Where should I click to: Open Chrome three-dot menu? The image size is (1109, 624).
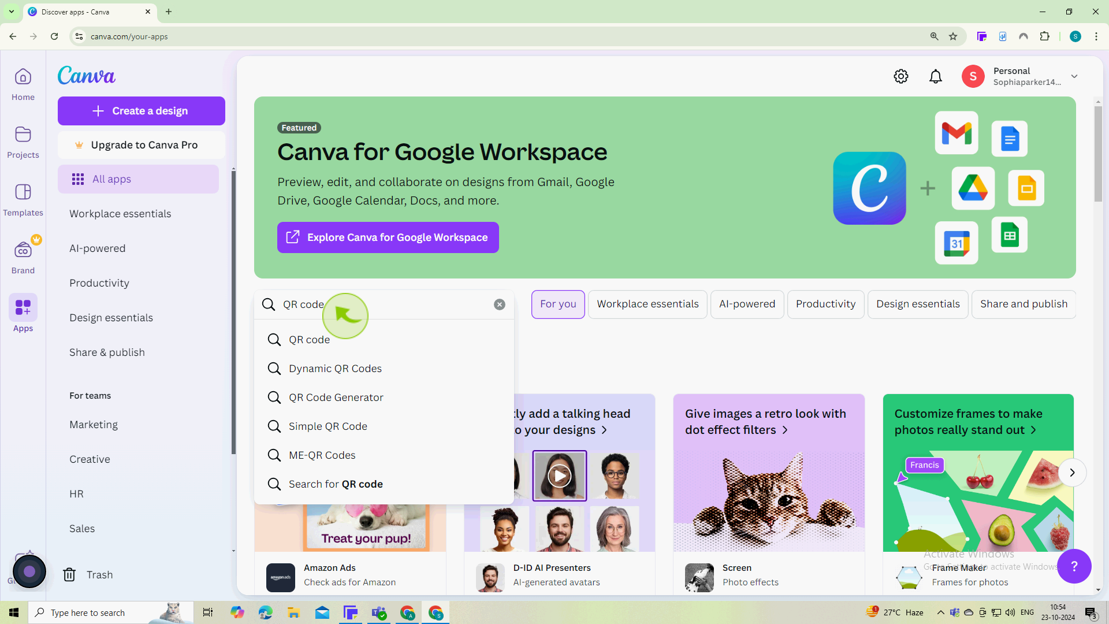tap(1096, 36)
